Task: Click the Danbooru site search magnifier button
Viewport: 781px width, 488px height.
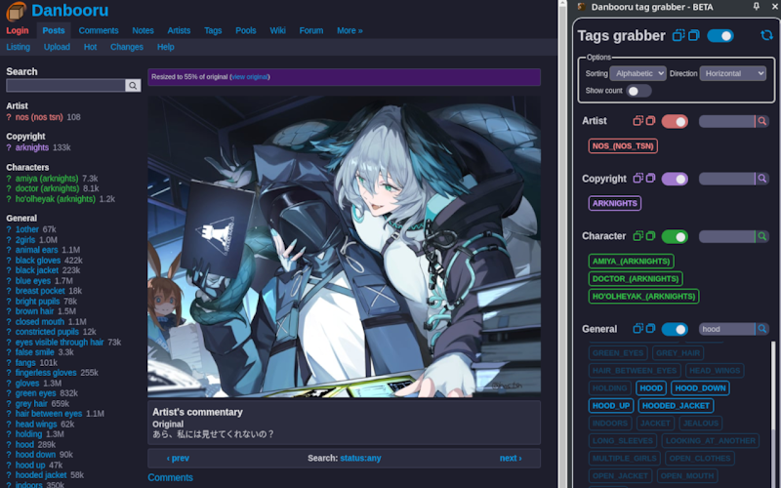Action: (133, 86)
